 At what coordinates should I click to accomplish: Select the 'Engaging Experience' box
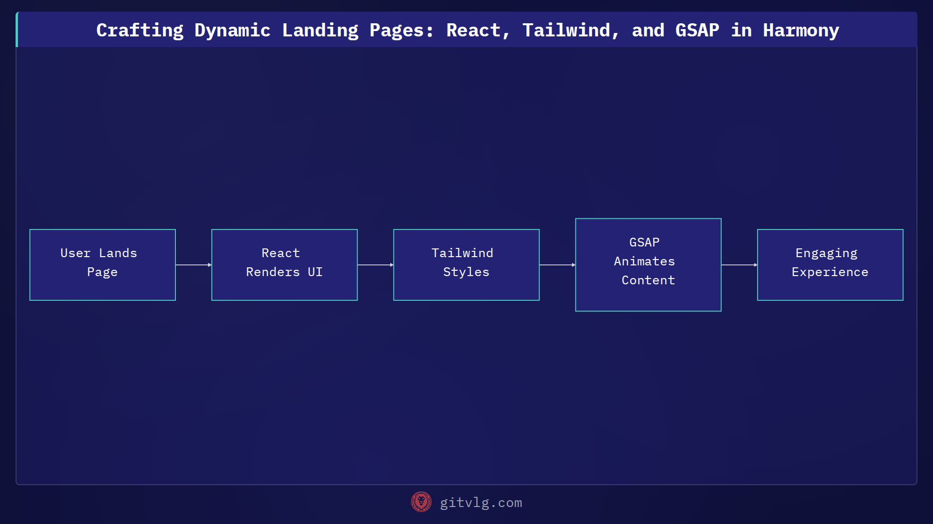pyautogui.click(x=830, y=265)
